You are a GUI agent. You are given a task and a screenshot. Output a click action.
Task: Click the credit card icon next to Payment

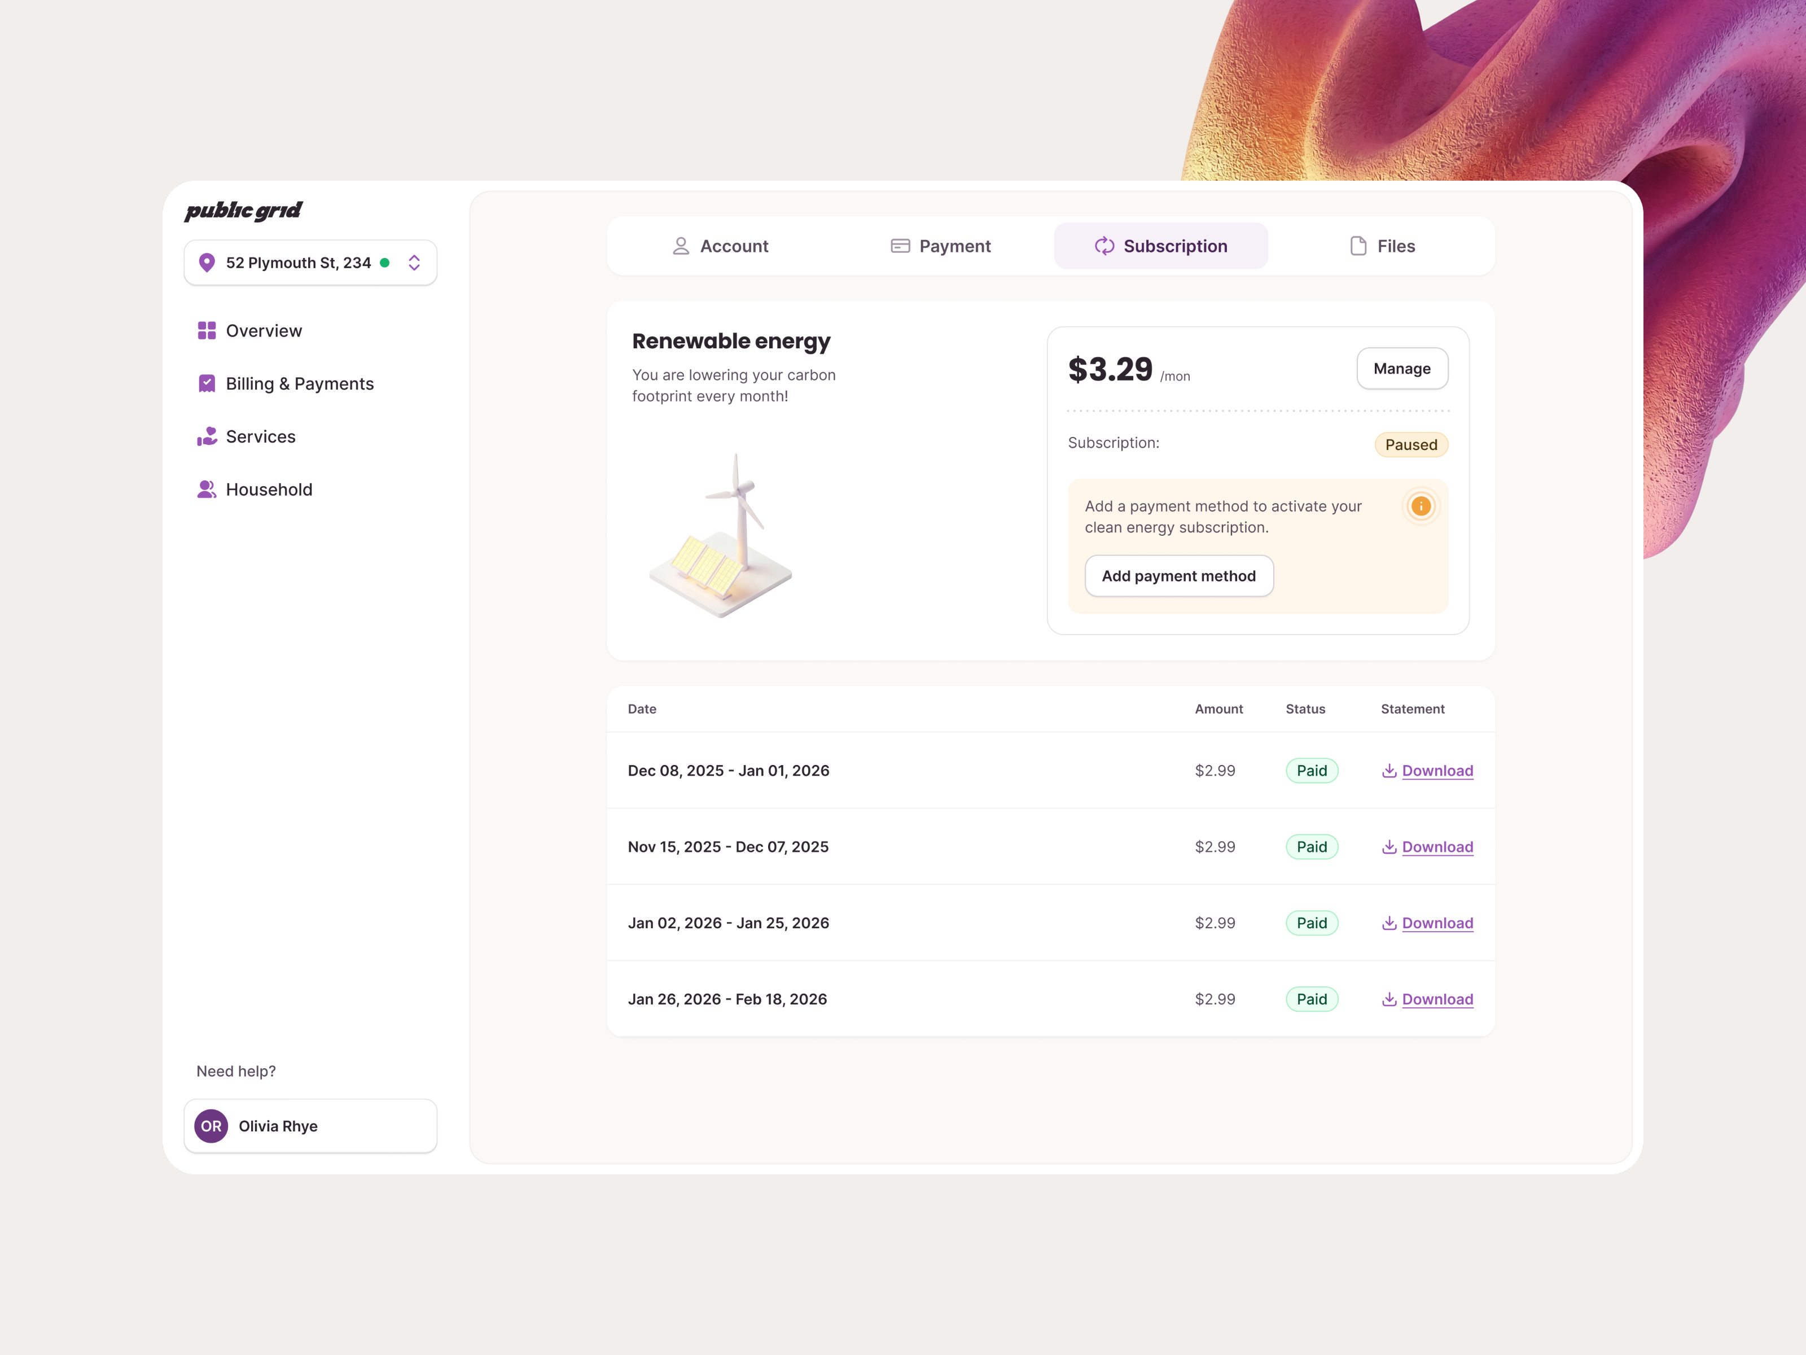coord(900,246)
